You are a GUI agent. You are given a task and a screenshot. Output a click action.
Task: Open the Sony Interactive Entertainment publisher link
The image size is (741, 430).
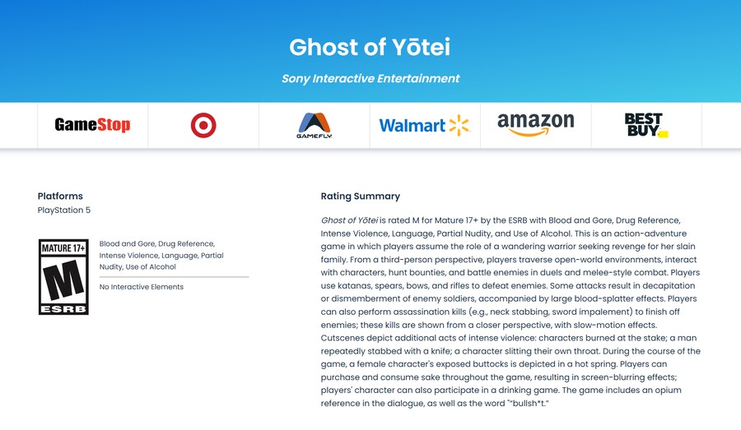[370, 78]
